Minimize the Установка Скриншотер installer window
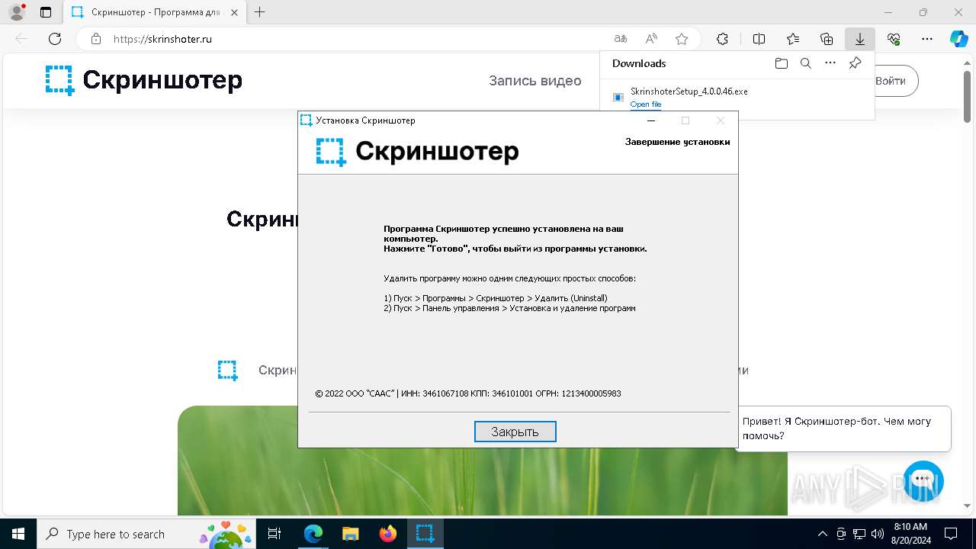This screenshot has height=549, width=976. [x=651, y=120]
